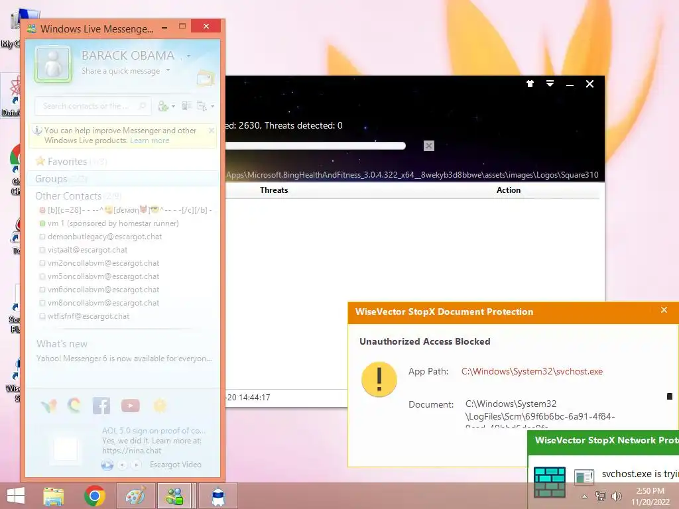Screen dimensions: 679x509
Task: Open the email inbox envelope icon in Messenger
Action: [x=206, y=78]
